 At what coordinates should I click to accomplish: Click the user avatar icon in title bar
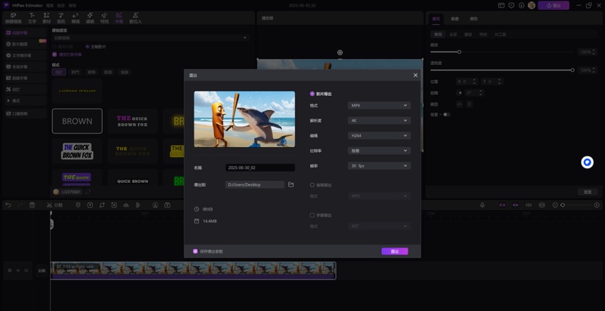coord(530,5)
